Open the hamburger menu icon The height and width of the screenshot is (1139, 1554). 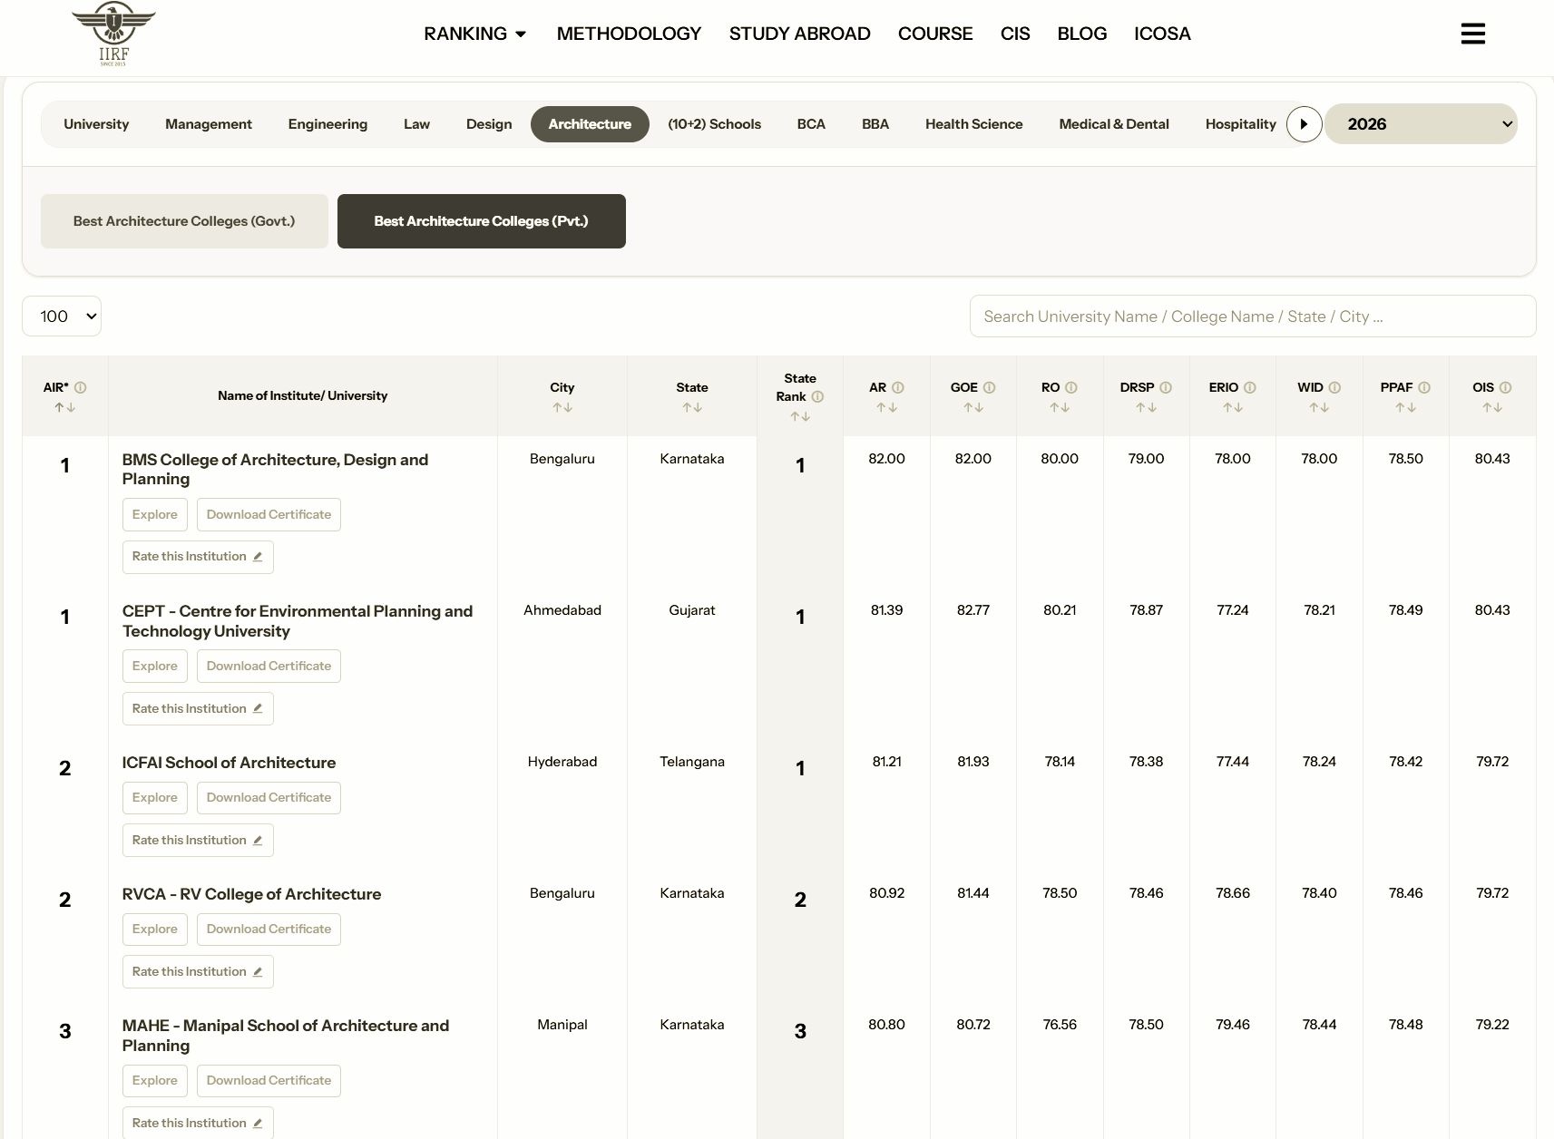1473,34
